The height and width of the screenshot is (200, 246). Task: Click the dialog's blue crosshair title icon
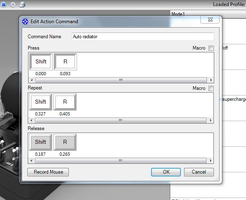[x=25, y=22]
